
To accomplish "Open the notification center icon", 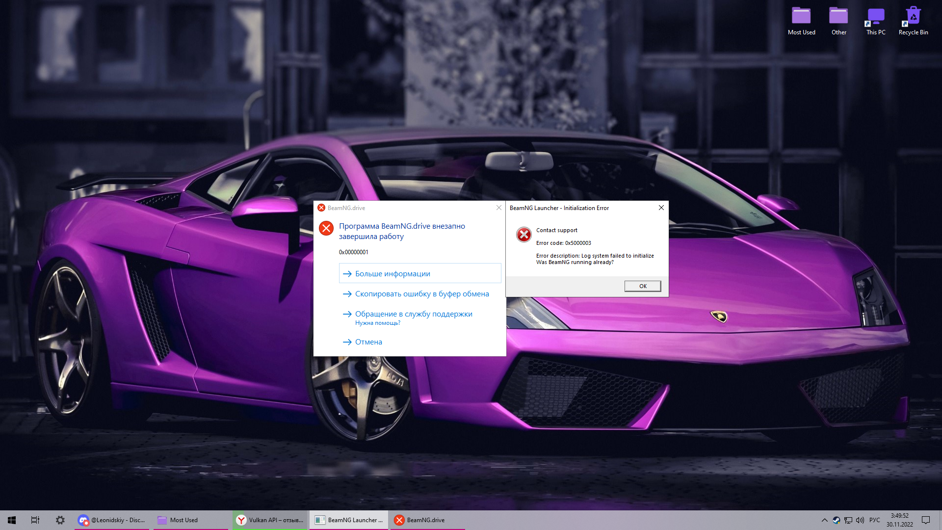I will pos(926,520).
